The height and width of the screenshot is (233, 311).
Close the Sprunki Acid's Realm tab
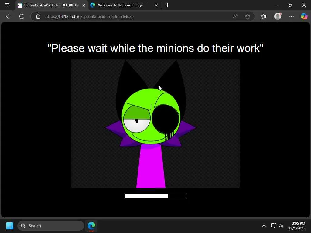[84, 5]
